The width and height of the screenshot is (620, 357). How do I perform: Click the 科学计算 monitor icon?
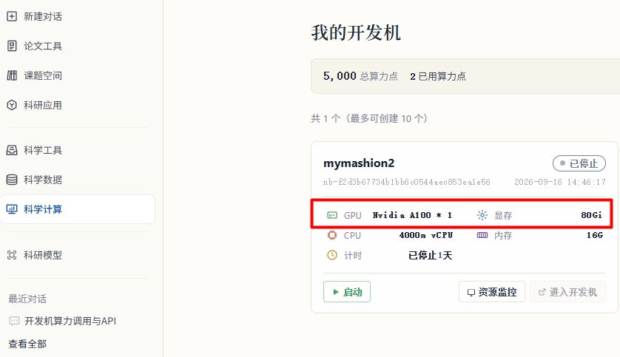pos(12,209)
